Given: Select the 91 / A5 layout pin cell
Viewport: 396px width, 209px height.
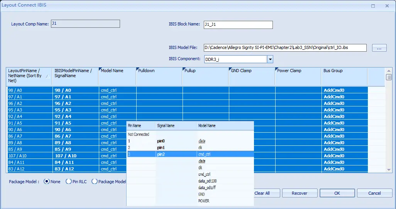Looking at the screenshot, I should [30, 123].
